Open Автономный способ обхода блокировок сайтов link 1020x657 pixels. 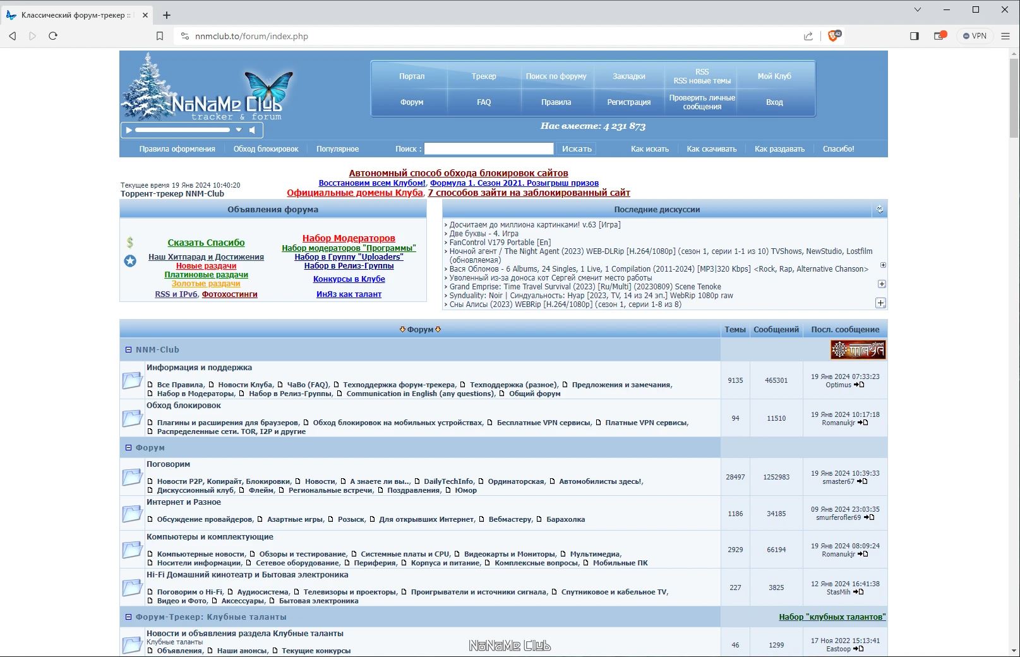coord(459,173)
